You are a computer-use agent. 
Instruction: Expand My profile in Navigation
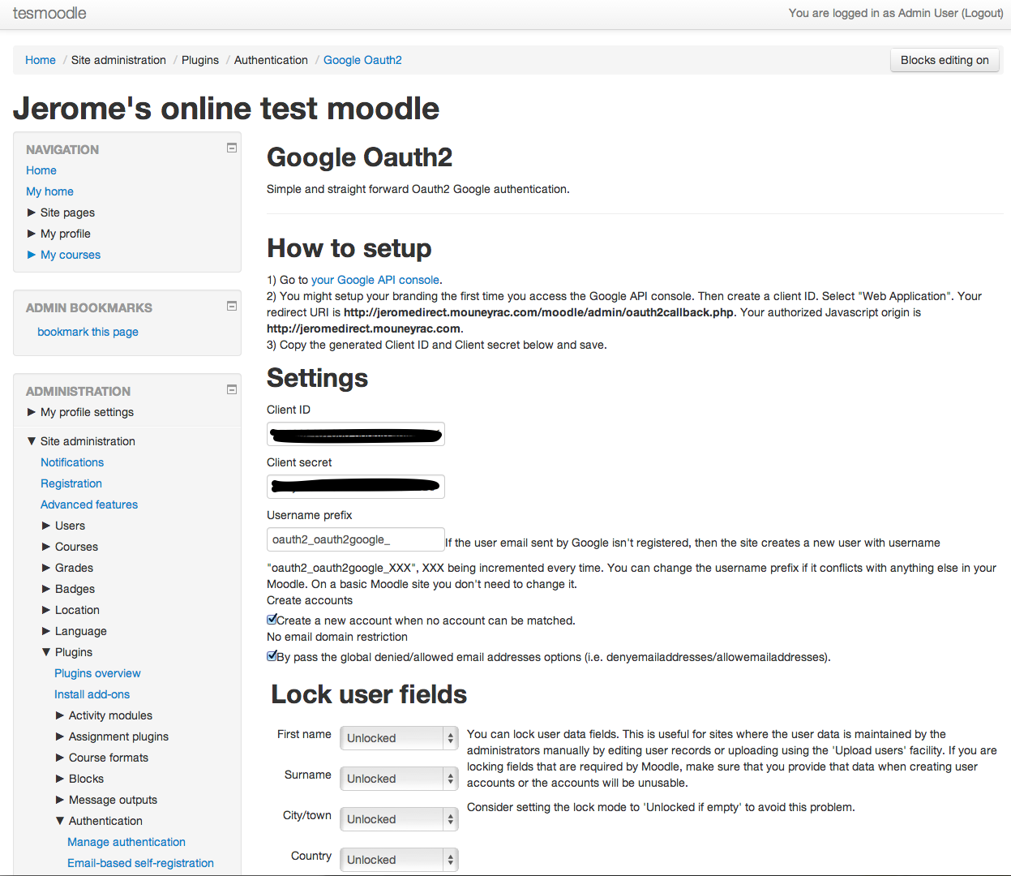point(32,234)
